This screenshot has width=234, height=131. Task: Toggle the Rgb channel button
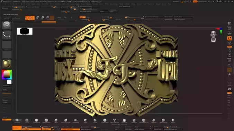(65, 17)
